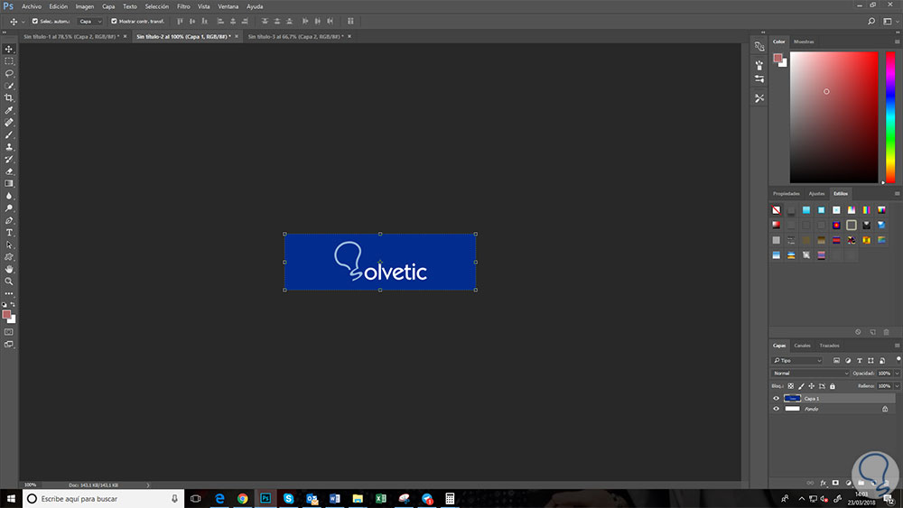Select the Rectangular Marquee tool

click(9, 61)
